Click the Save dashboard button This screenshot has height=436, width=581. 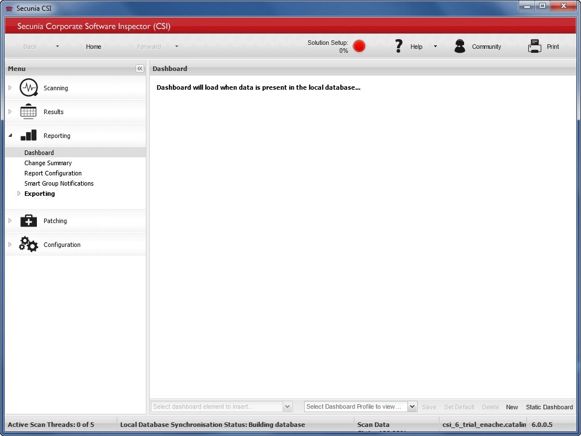point(429,406)
